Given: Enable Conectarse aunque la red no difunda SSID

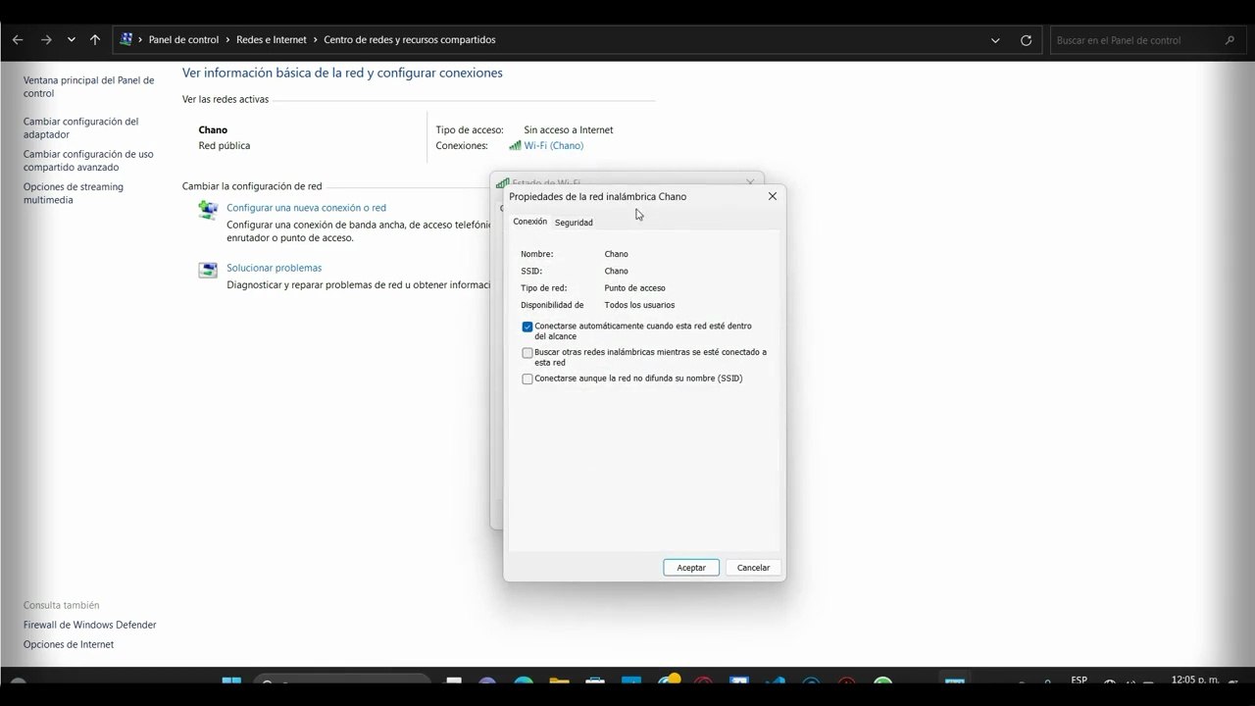Looking at the screenshot, I should click(527, 378).
